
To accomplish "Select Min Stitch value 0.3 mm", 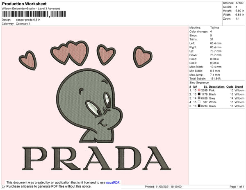I will click(215, 71).
